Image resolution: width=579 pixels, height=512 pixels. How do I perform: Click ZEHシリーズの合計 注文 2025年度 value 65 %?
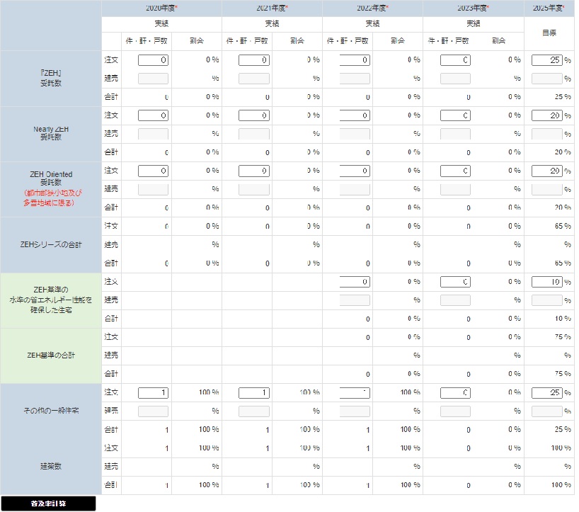click(x=563, y=226)
